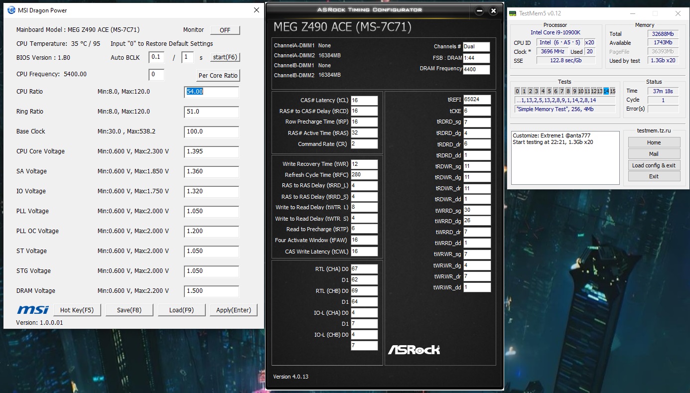Screen dimensions: 690x393
Task: Click the Load(F9) button
Action: pyautogui.click(x=182, y=310)
